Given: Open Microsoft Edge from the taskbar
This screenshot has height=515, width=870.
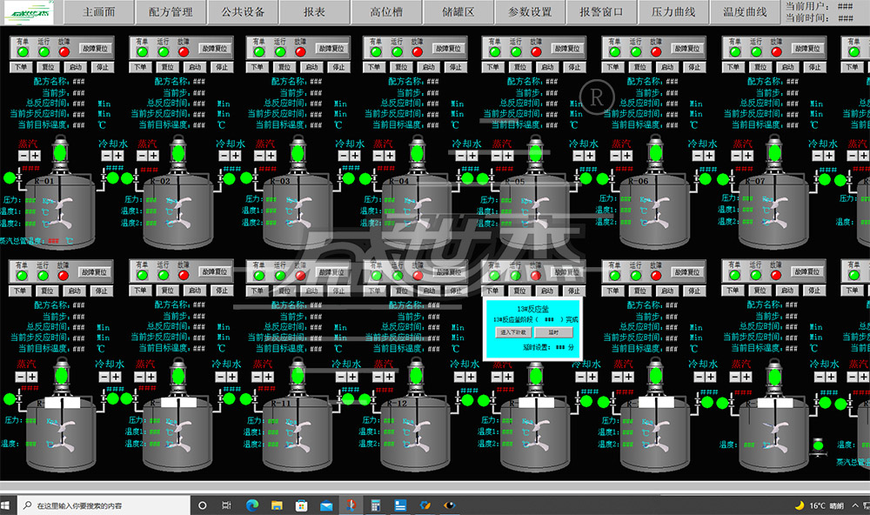Looking at the screenshot, I should point(252,505).
